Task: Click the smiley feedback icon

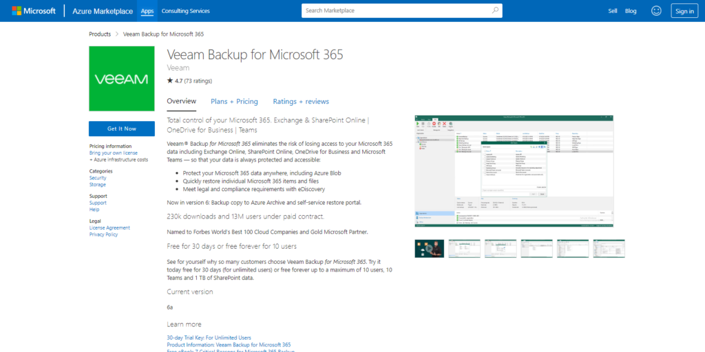Action: tap(656, 11)
